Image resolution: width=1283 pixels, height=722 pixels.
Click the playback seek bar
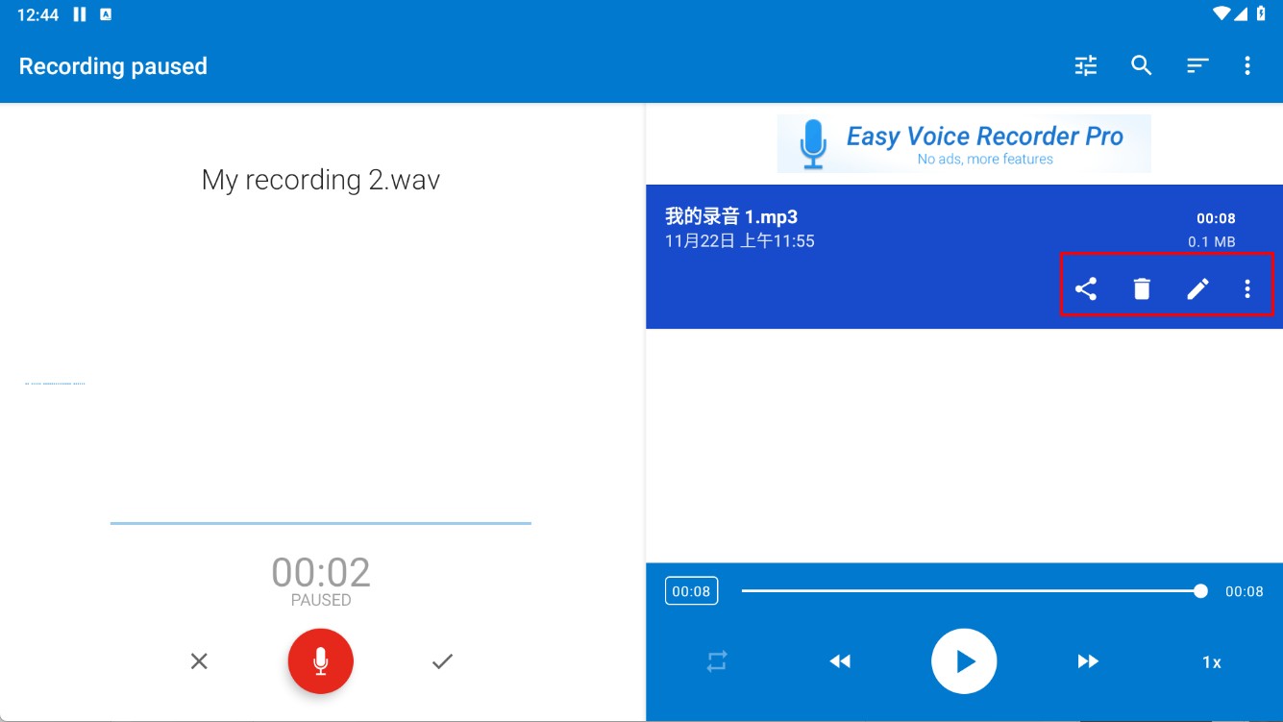click(971, 591)
